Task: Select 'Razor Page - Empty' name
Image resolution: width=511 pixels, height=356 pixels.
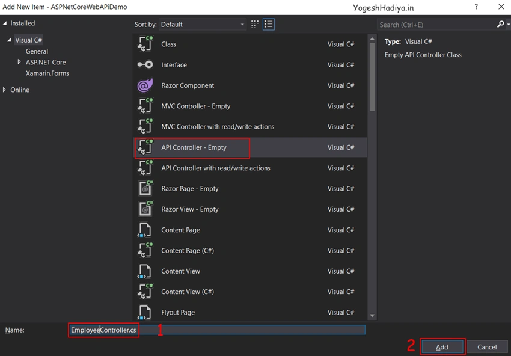Action: pyautogui.click(x=189, y=188)
